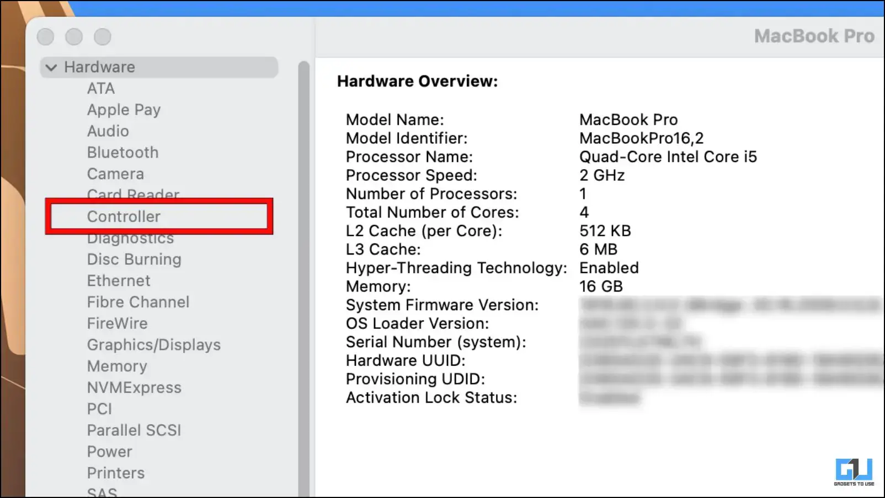
Task: Select Audio in the Hardware list
Action: (x=108, y=131)
